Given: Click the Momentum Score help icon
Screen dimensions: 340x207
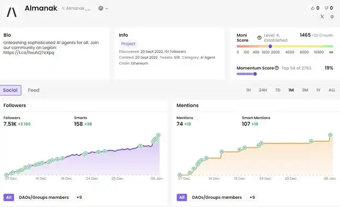Looking at the screenshot, I should (x=277, y=68).
